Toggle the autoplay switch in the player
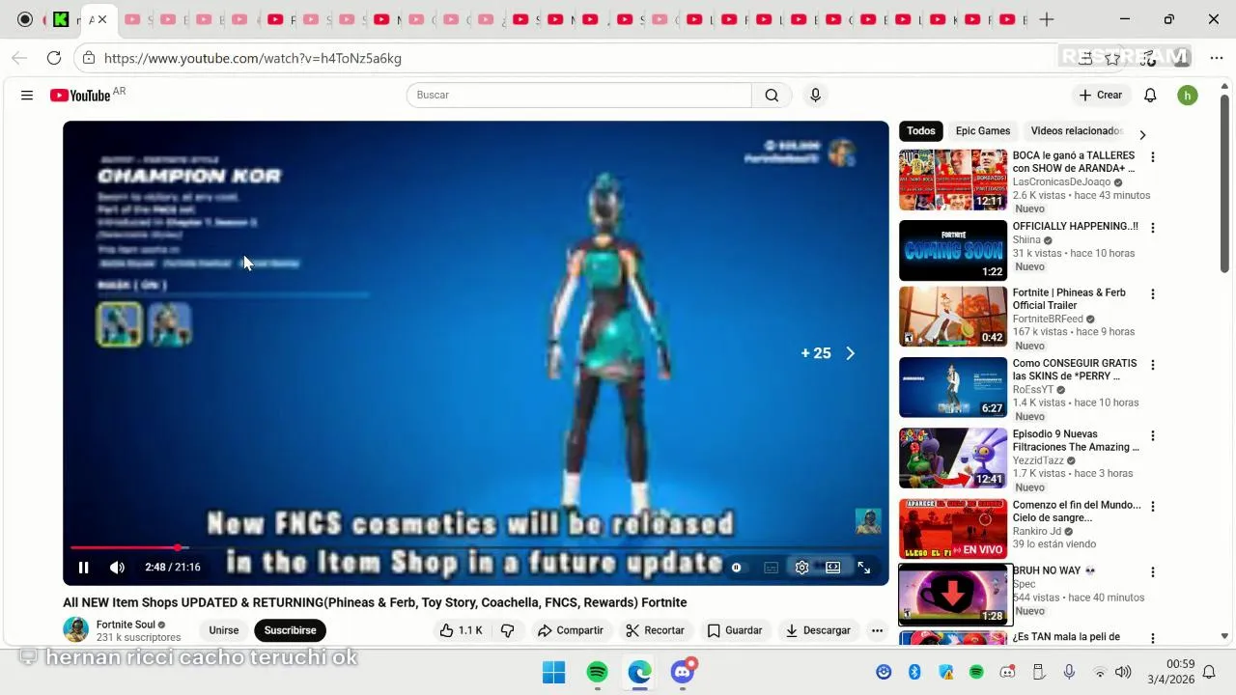The height and width of the screenshot is (695, 1236). point(738,568)
